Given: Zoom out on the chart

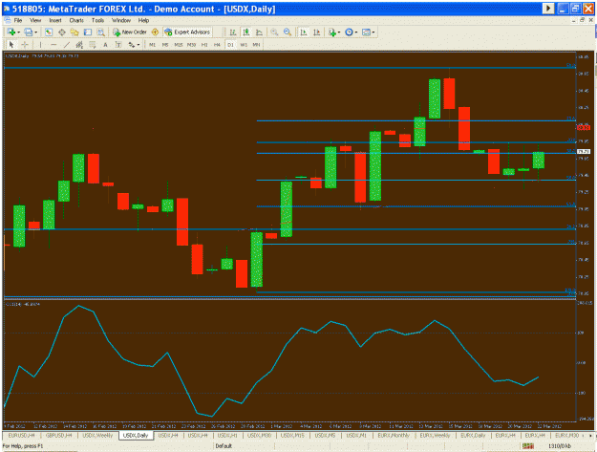Looking at the screenshot, I should (288, 32).
